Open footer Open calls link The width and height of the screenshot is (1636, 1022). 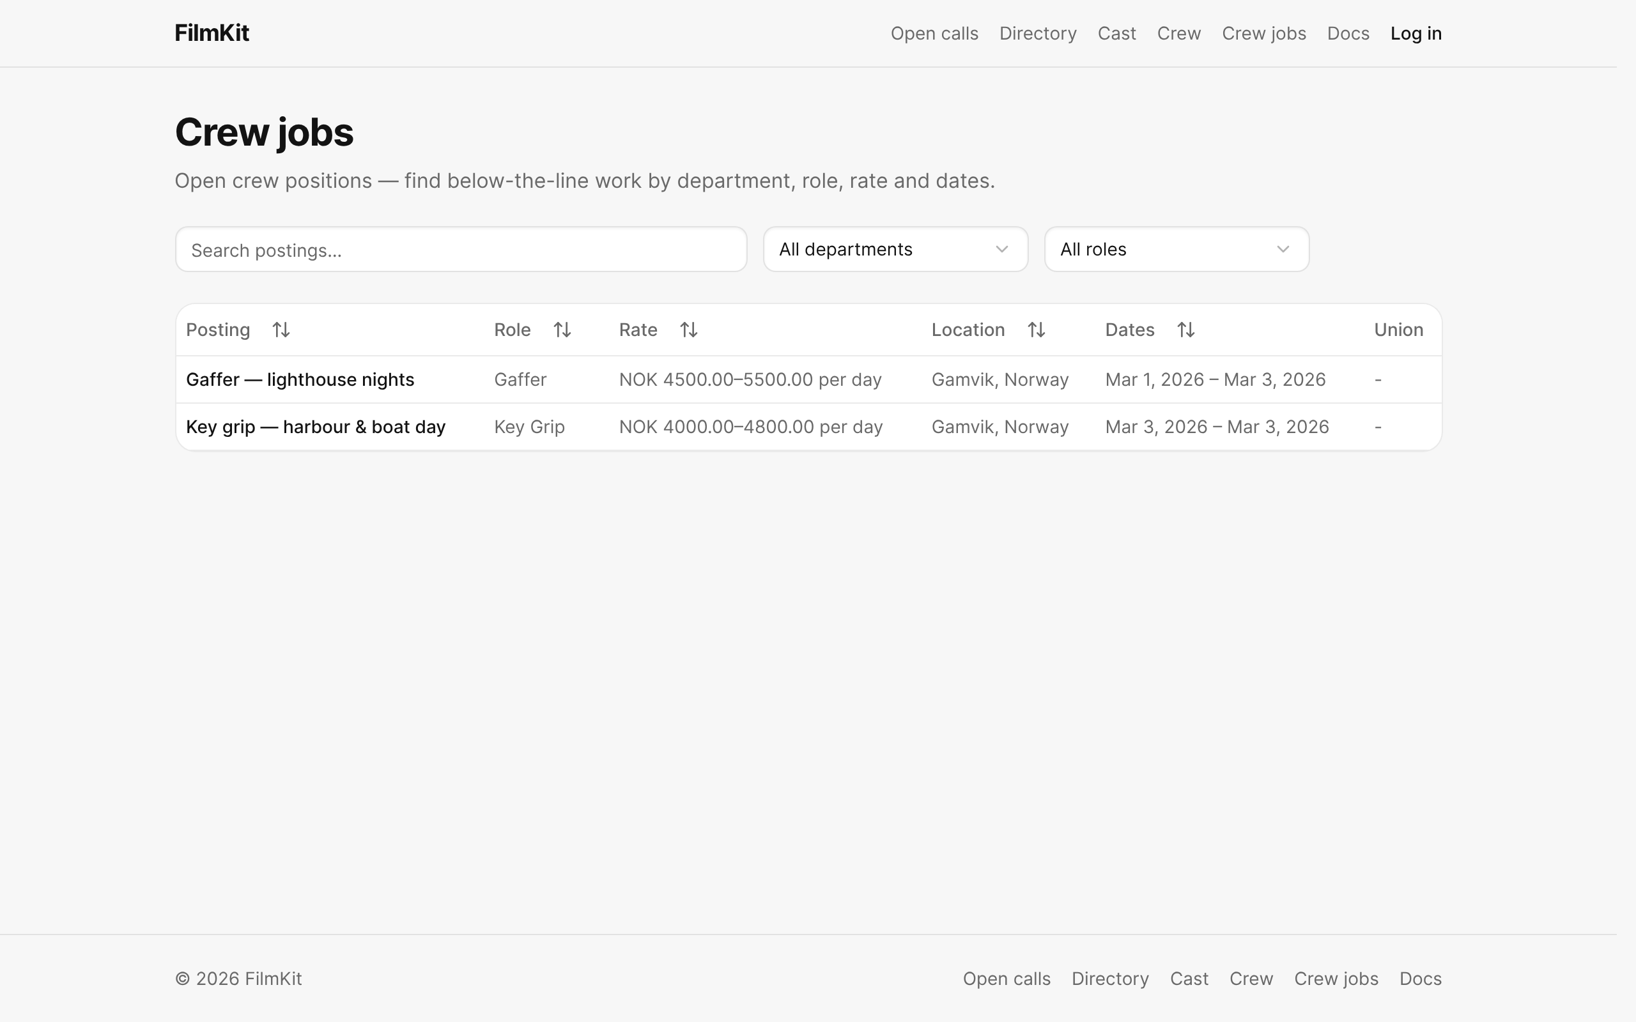click(x=1007, y=979)
